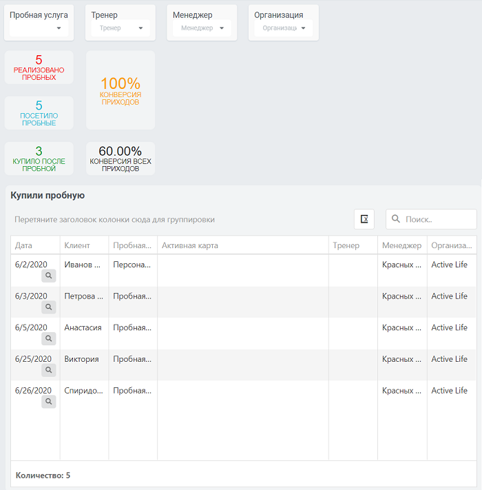Sort by the Дата column header
The image size is (482, 490).
35,245
